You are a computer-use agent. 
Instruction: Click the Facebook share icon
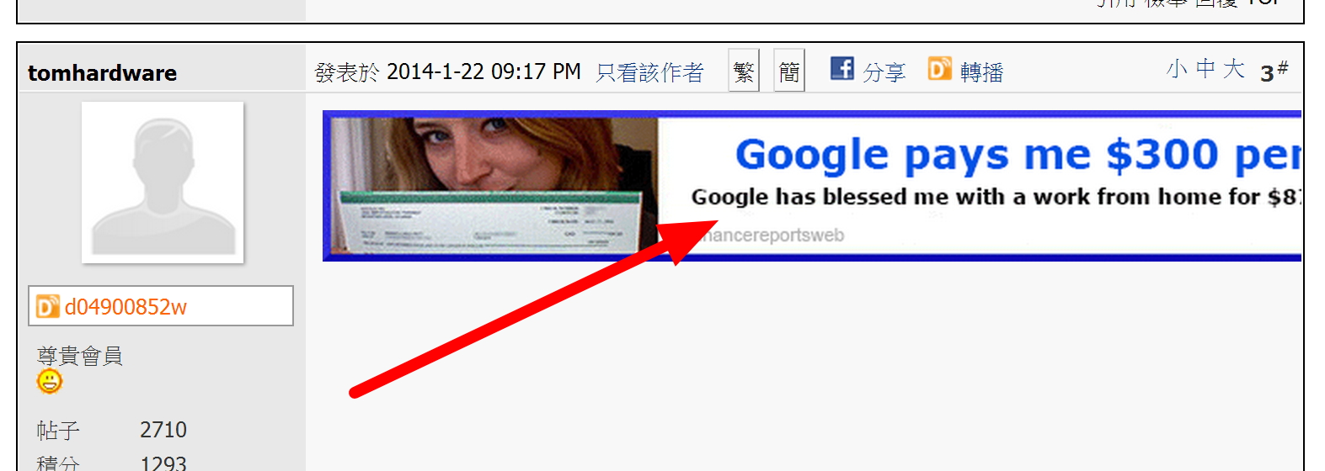pos(842,68)
